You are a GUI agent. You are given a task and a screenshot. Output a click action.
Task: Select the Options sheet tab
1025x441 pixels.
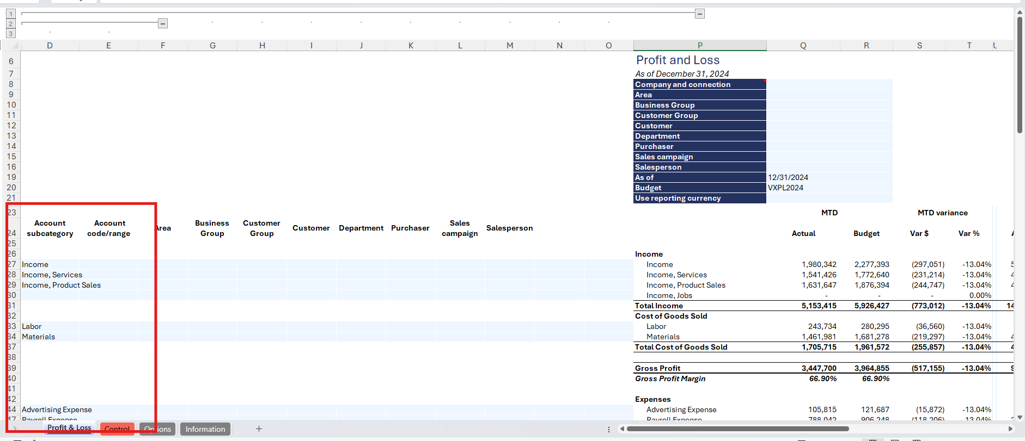157,429
